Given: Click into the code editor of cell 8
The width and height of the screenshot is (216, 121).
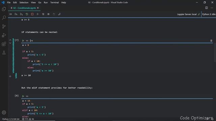Looking at the screenshot, I should [117, 108].
